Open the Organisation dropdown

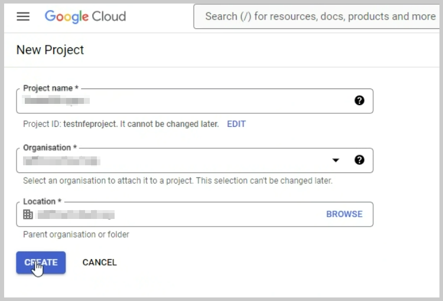[x=335, y=160]
